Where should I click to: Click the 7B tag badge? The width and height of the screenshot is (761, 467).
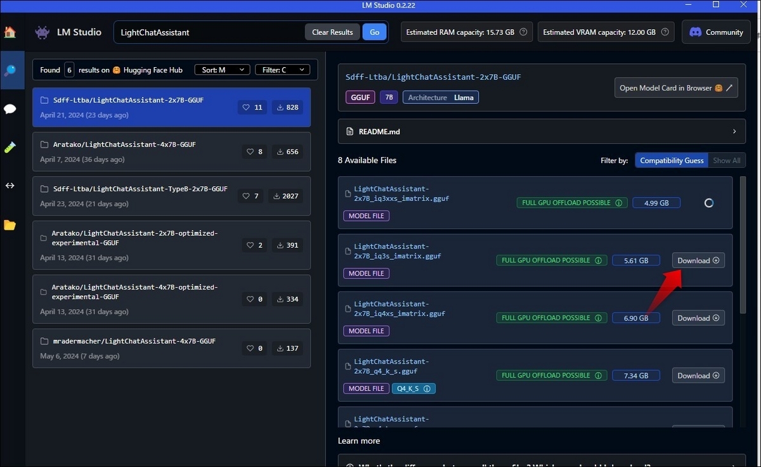(x=389, y=98)
